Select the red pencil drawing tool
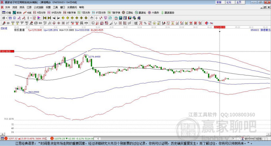This screenshot has width=271, height=146. point(4,23)
